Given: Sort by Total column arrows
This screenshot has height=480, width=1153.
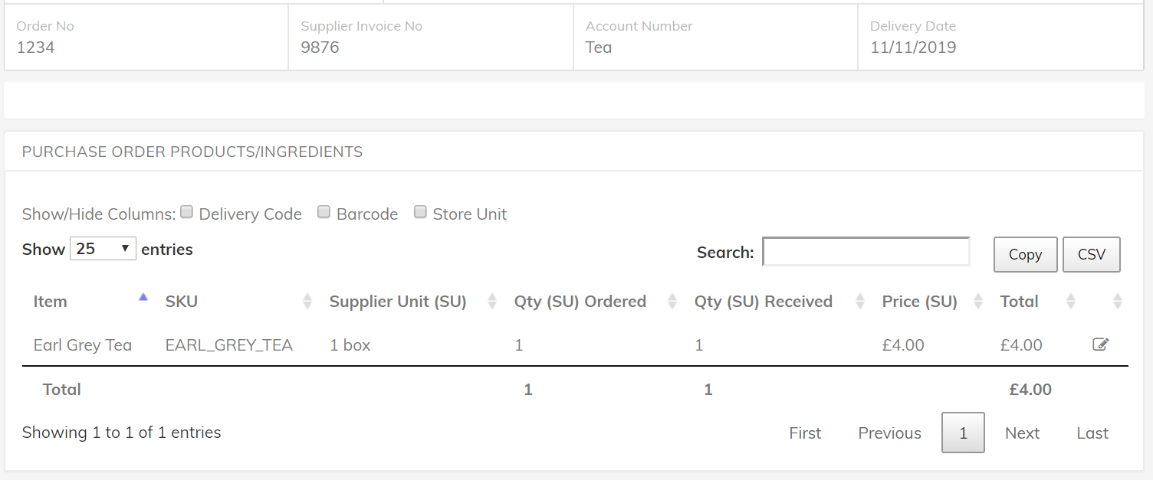Looking at the screenshot, I should point(1071,302).
